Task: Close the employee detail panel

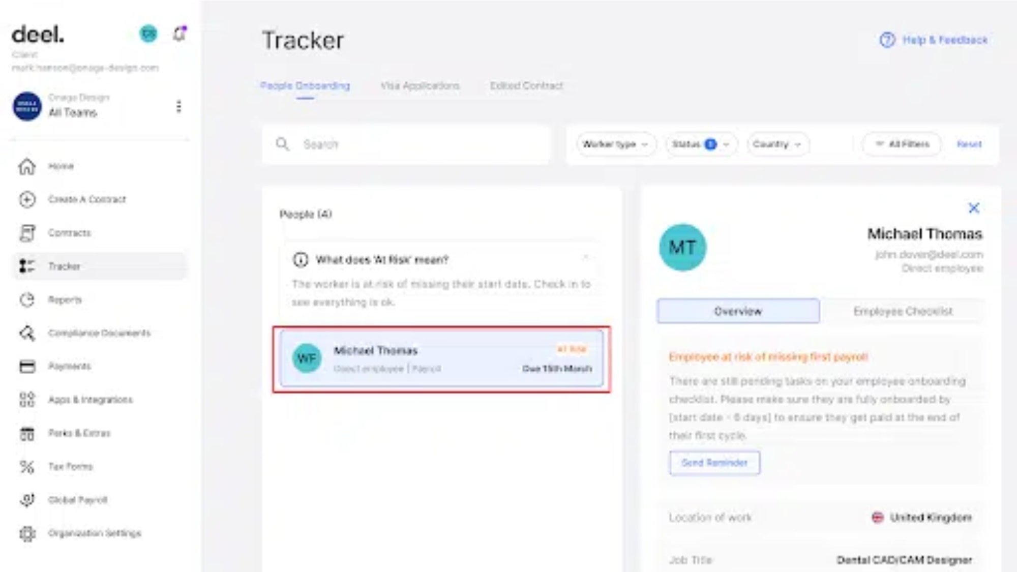Action: tap(974, 207)
